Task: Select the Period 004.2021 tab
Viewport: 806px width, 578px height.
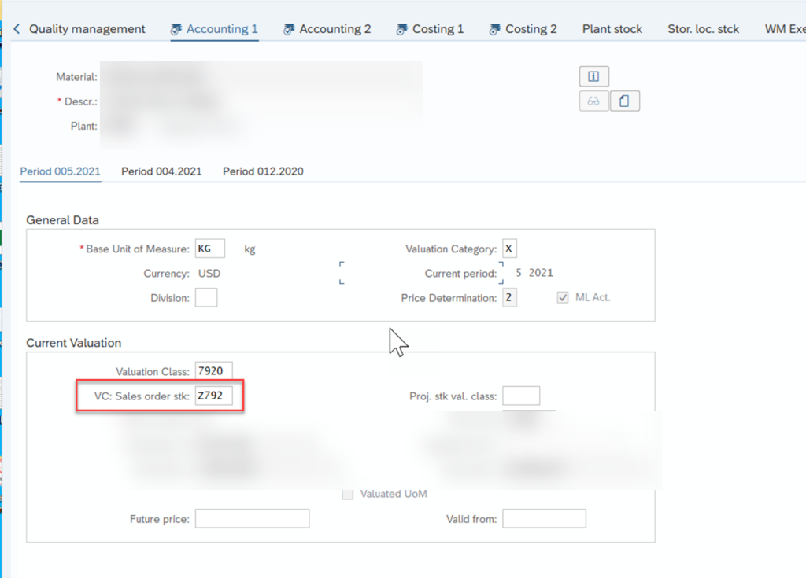Action: pyautogui.click(x=161, y=171)
